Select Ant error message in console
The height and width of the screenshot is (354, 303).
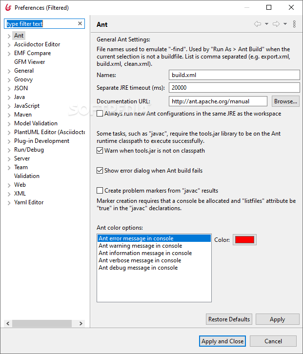click(x=154, y=238)
